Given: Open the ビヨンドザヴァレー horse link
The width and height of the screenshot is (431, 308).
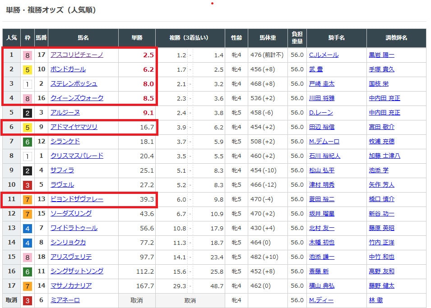Looking at the screenshot, I should point(77,199).
